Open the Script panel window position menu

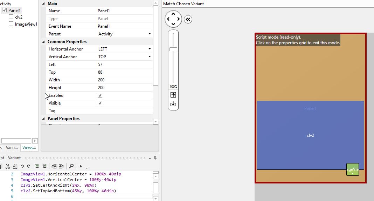(x=150, y=158)
